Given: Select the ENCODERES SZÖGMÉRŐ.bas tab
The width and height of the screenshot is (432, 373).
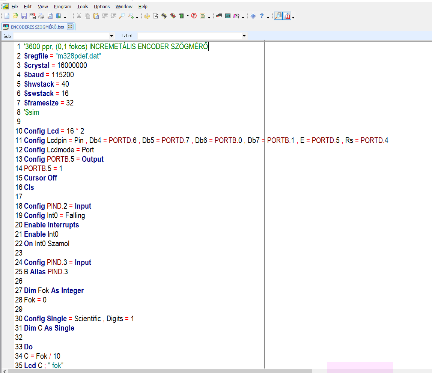Looking at the screenshot, I should pos(38,27).
